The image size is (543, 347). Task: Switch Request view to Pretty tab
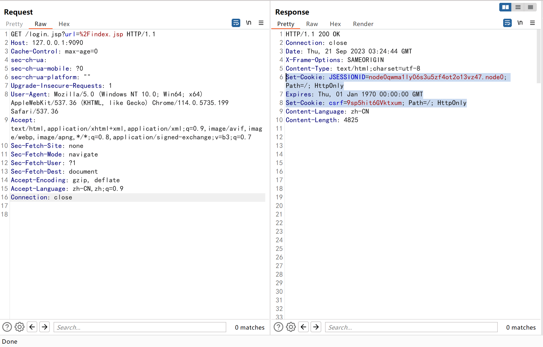14,24
